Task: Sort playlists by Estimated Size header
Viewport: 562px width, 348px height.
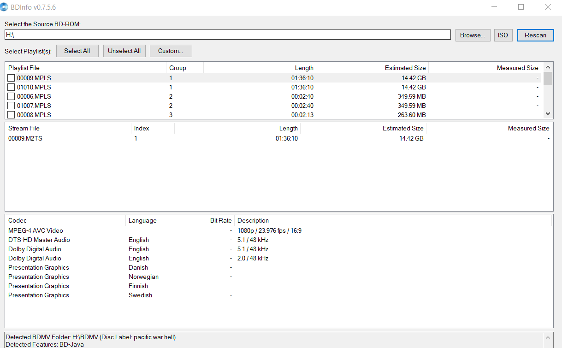Action: pos(373,68)
